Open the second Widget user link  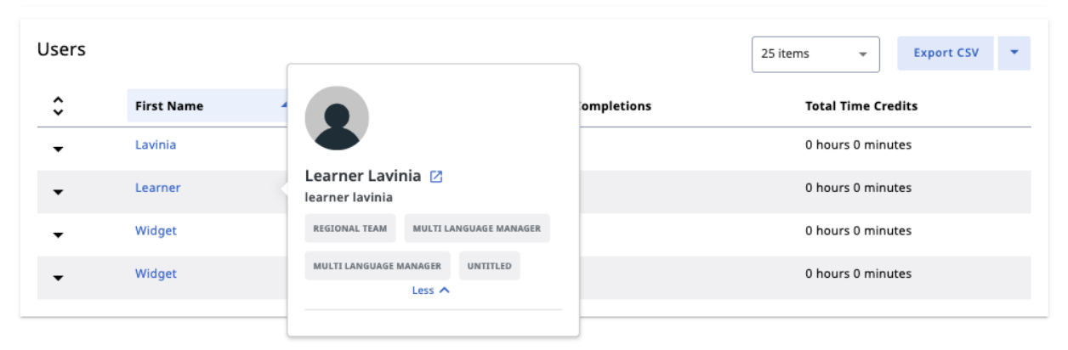[156, 274]
